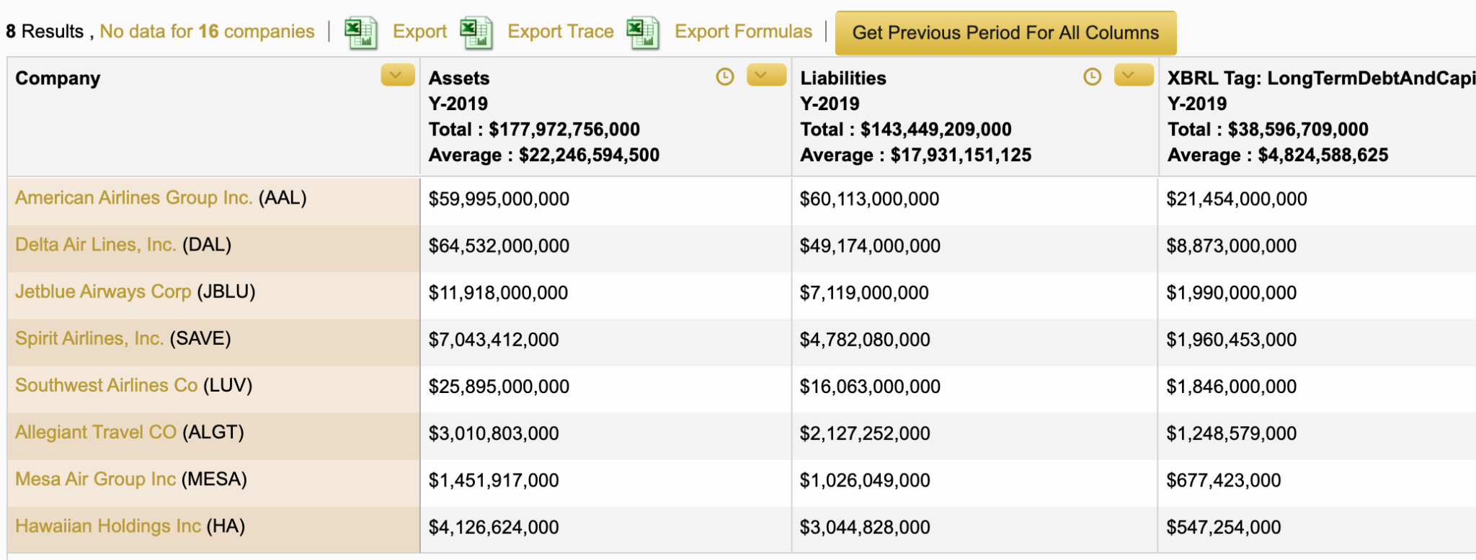Click Spirit Airlines, Inc. link
The height and width of the screenshot is (560, 1476).
click(89, 338)
